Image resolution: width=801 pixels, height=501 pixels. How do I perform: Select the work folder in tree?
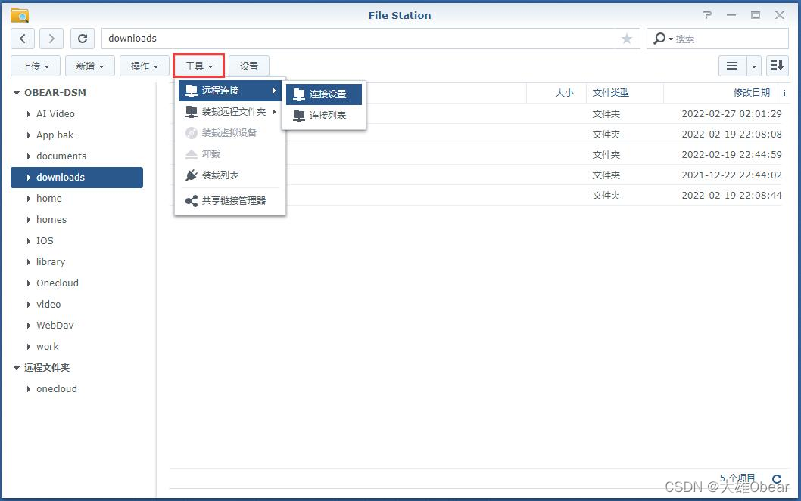coord(76,347)
